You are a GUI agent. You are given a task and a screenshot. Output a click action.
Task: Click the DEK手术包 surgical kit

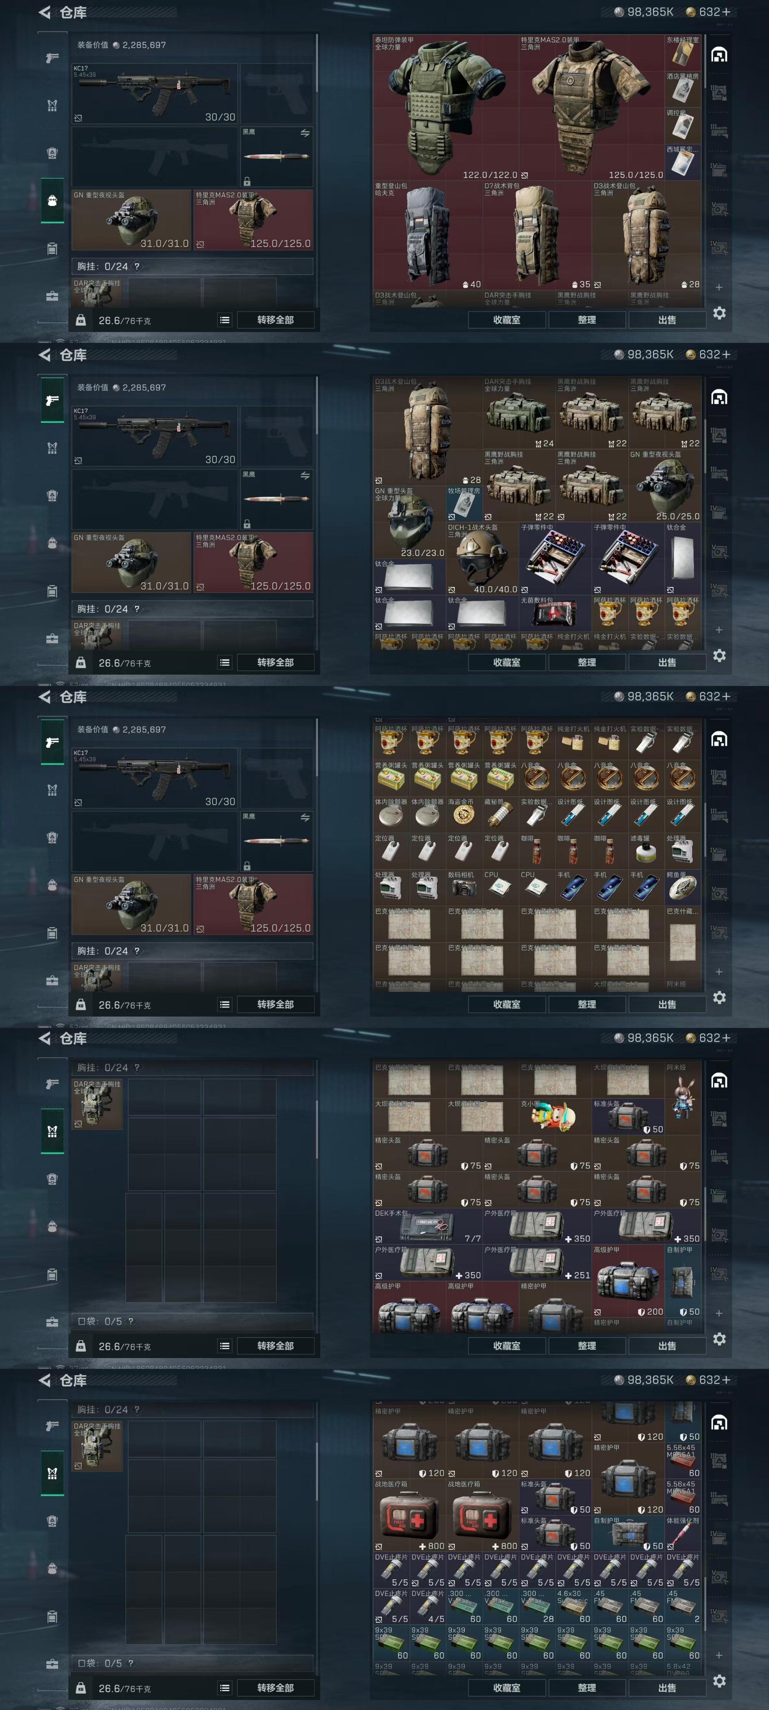pos(428,1226)
